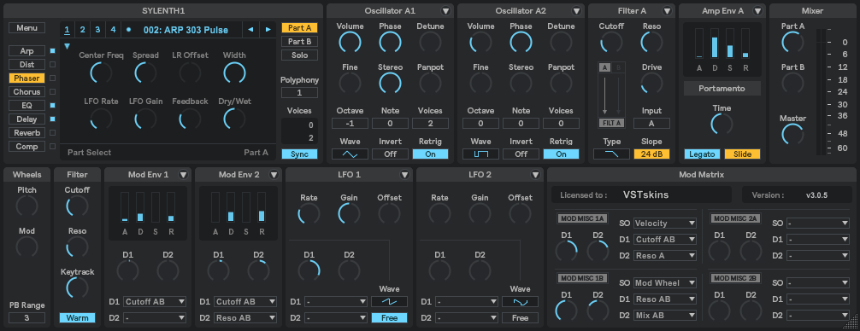Adjust the Mod Env 2 Release slider

[262, 206]
